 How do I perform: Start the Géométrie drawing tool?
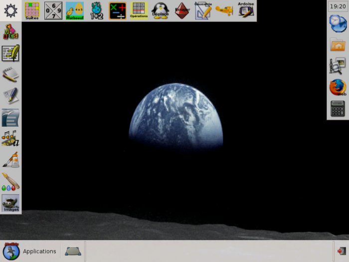[x=203, y=10]
